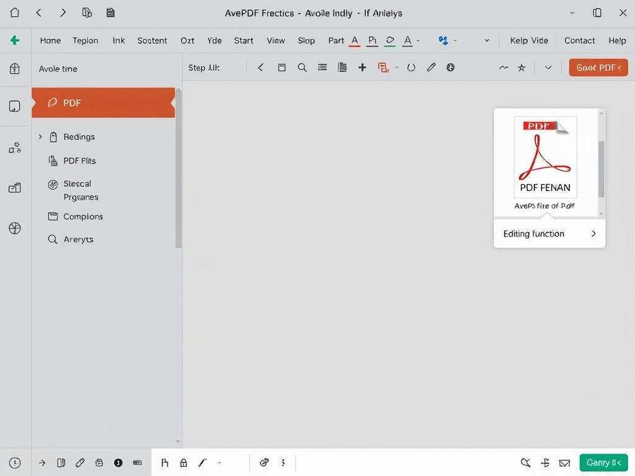
Task: Click the search magnifier icon in toolbar
Action: [x=302, y=68]
